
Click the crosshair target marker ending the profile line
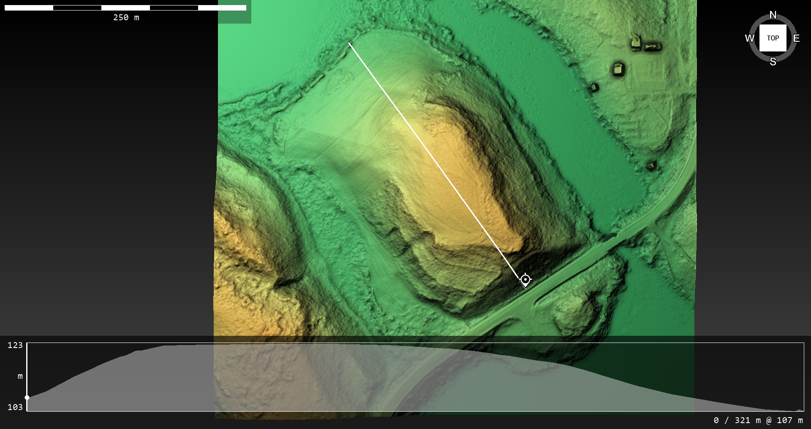[525, 279]
